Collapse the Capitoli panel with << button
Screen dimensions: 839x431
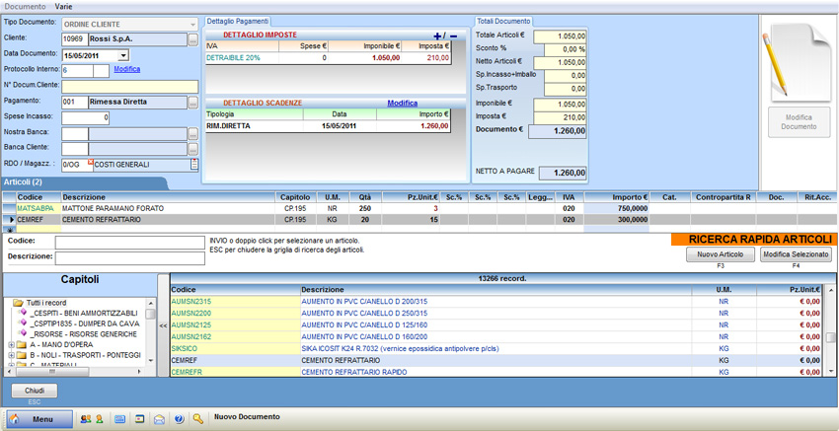coord(163,323)
